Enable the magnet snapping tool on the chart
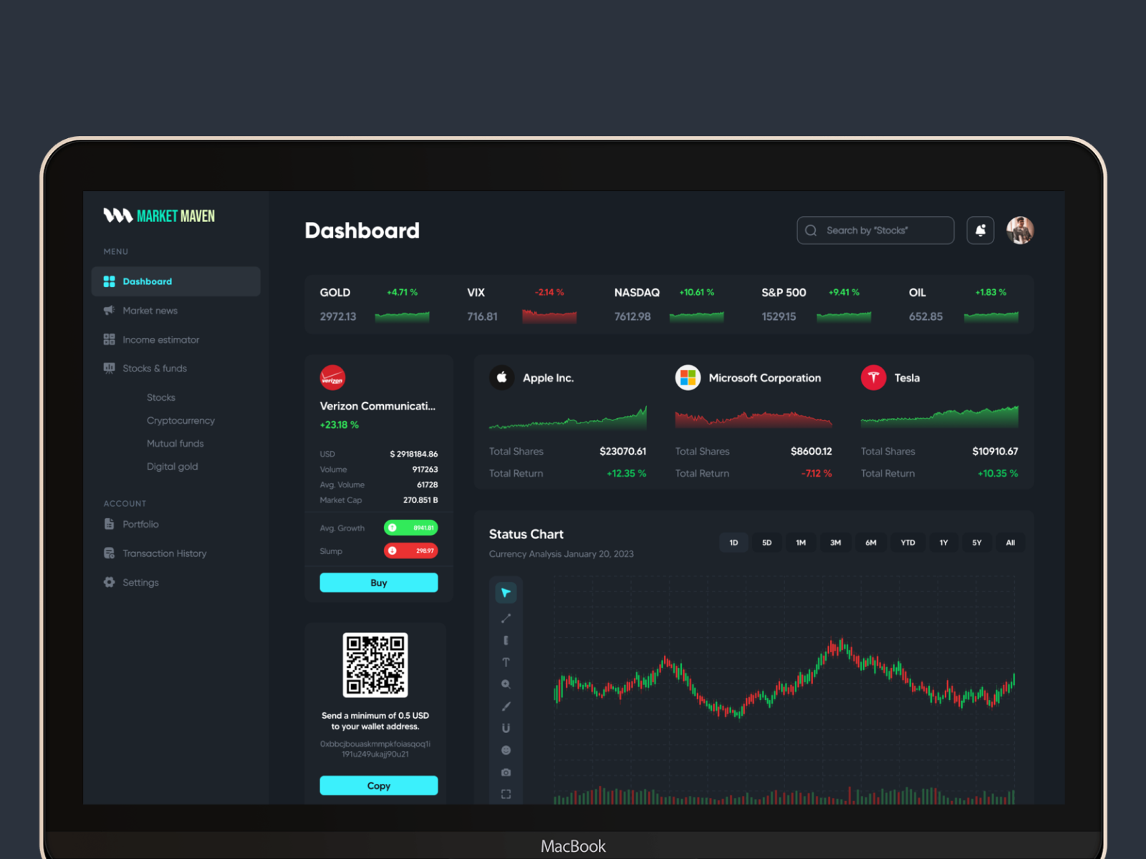This screenshot has height=859, width=1146. [506, 728]
